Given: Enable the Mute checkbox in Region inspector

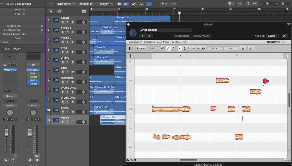Looking at the screenshot, I should [24, 10].
